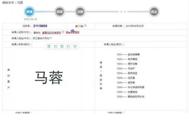The image size is (189, 121).
Task: Click the 第10类 class label
Action: pos(79,26)
